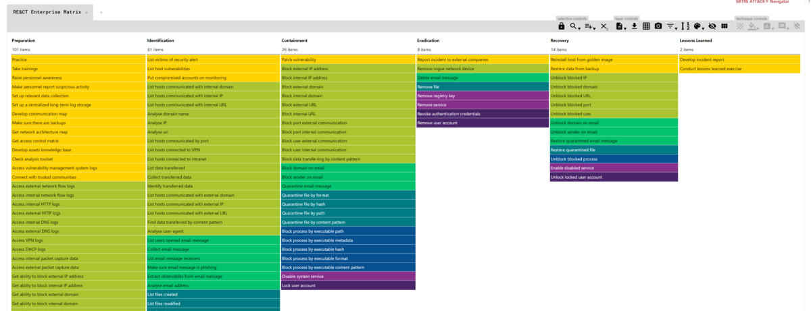
Task: Select Restore quarantined file cell
Action: 614,150
